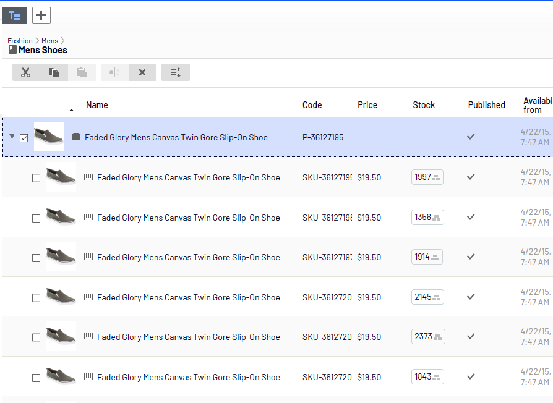
Task: Click published checkmark in stock 1914 row
Action: pyautogui.click(x=471, y=257)
